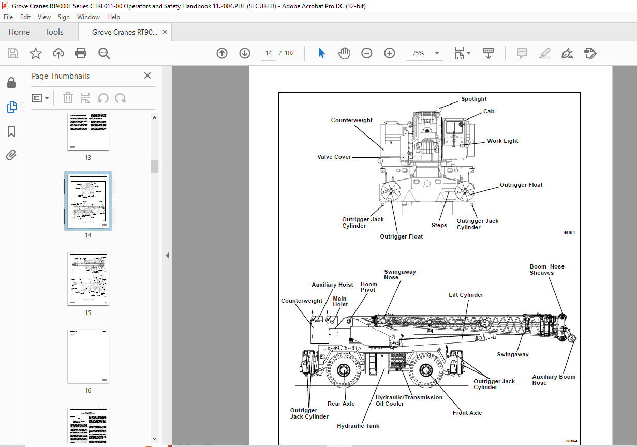Switch to the Tools tab
Viewport: 637px width, 447px height.
pos(54,32)
